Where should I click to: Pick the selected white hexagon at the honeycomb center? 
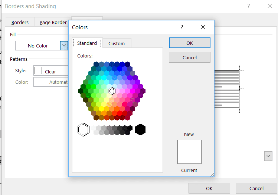[112, 91]
